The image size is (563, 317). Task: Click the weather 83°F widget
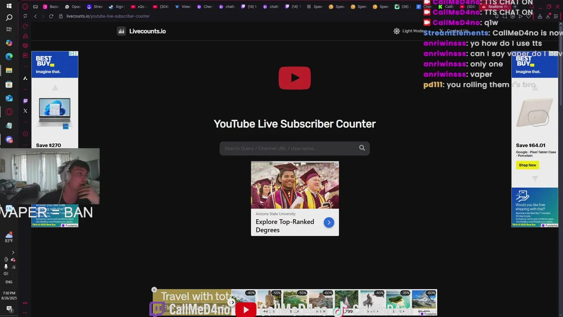tap(9, 237)
